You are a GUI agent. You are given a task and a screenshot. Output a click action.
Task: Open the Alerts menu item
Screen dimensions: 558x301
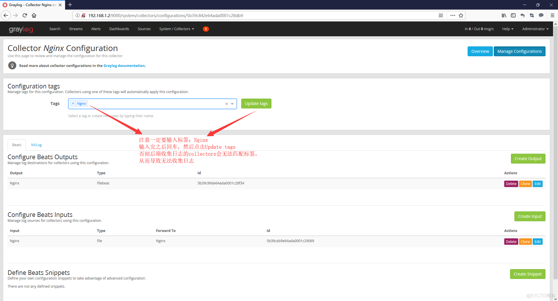click(x=96, y=29)
